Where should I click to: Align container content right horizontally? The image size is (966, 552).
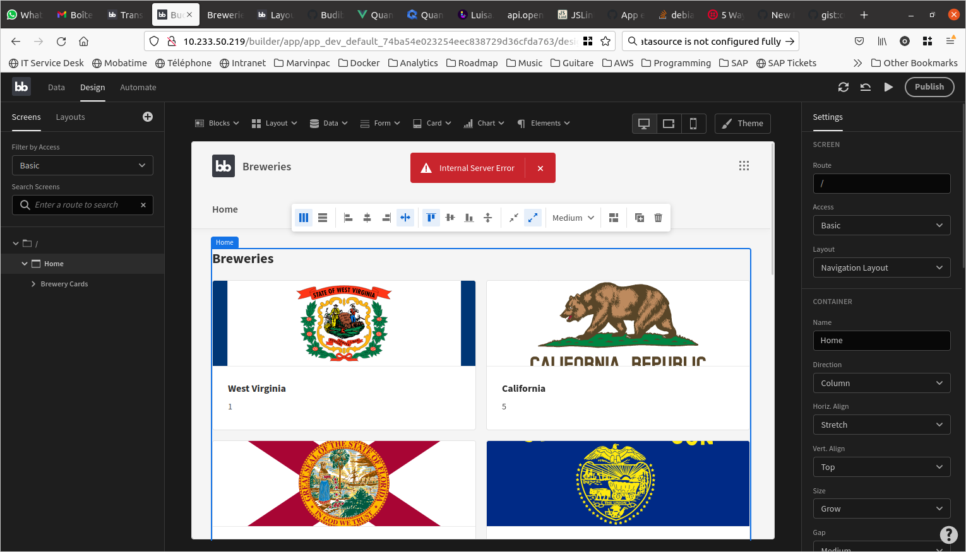click(386, 218)
